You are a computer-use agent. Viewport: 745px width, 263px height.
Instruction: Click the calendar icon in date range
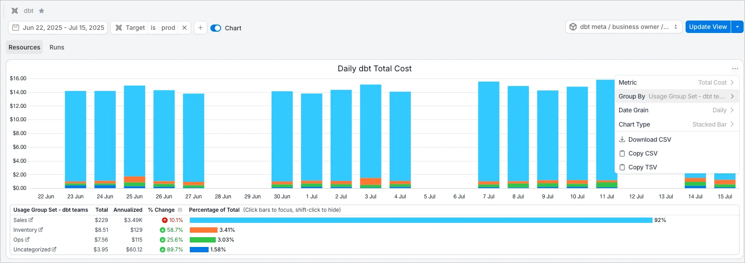tap(16, 28)
